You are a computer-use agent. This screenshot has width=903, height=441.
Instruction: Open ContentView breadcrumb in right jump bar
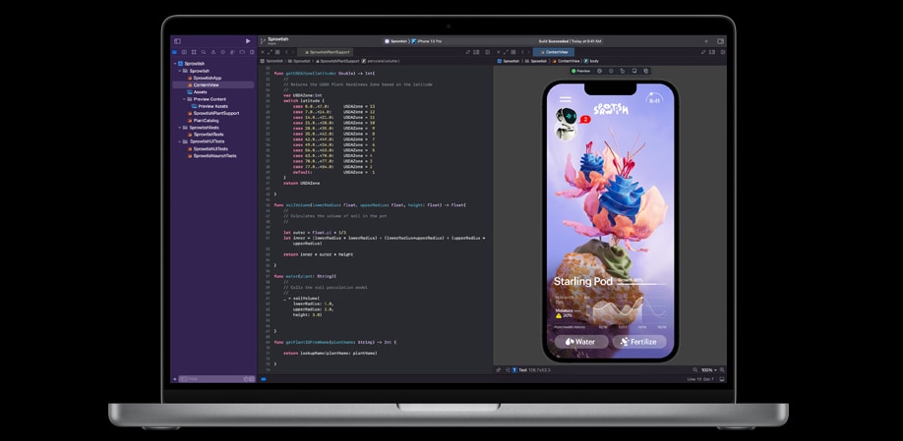pyautogui.click(x=568, y=60)
